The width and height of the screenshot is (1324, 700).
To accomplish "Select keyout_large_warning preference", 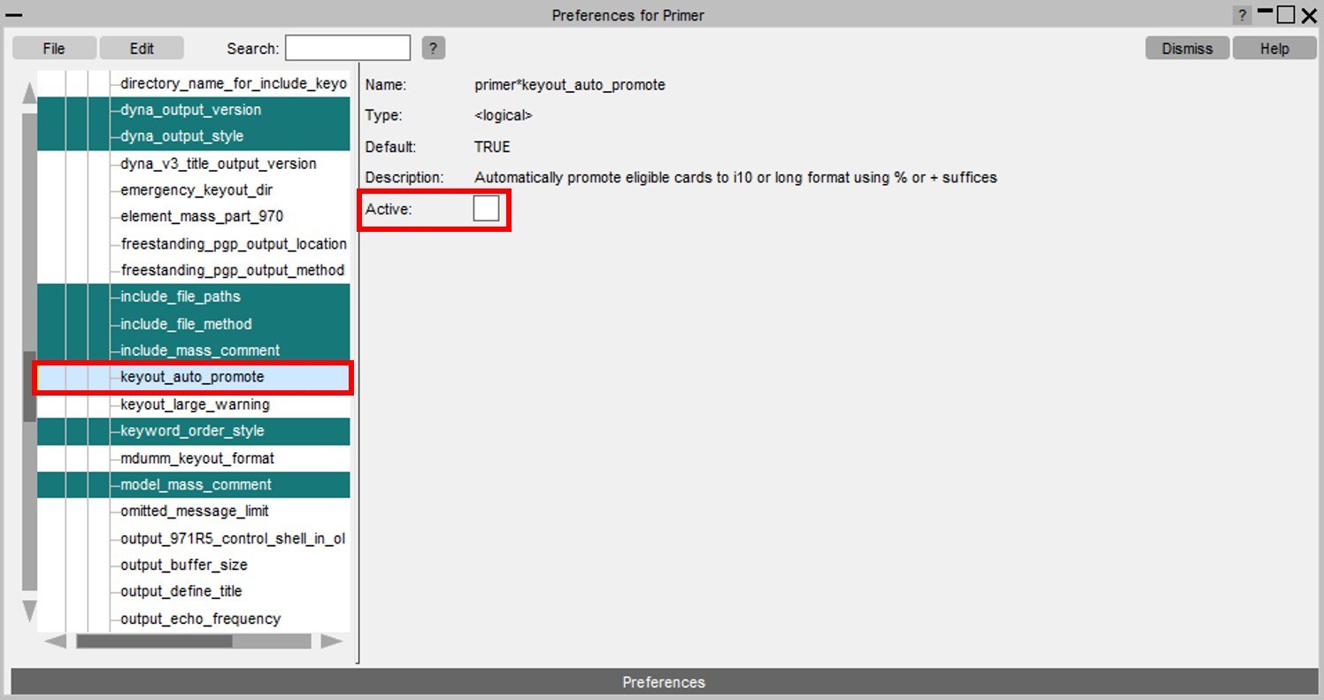I will [194, 404].
